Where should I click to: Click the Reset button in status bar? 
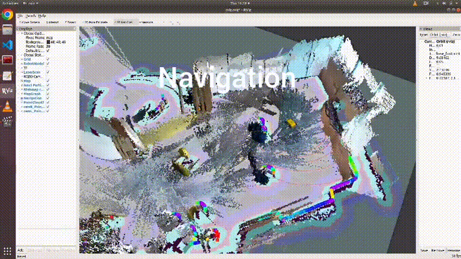pos(22,256)
